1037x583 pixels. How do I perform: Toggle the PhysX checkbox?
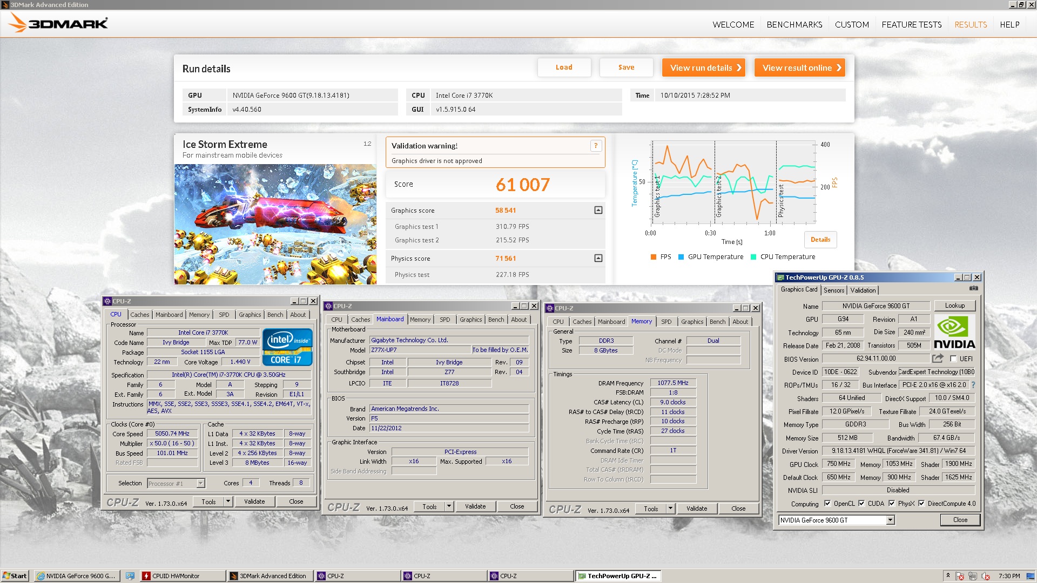tap(892, 504)
